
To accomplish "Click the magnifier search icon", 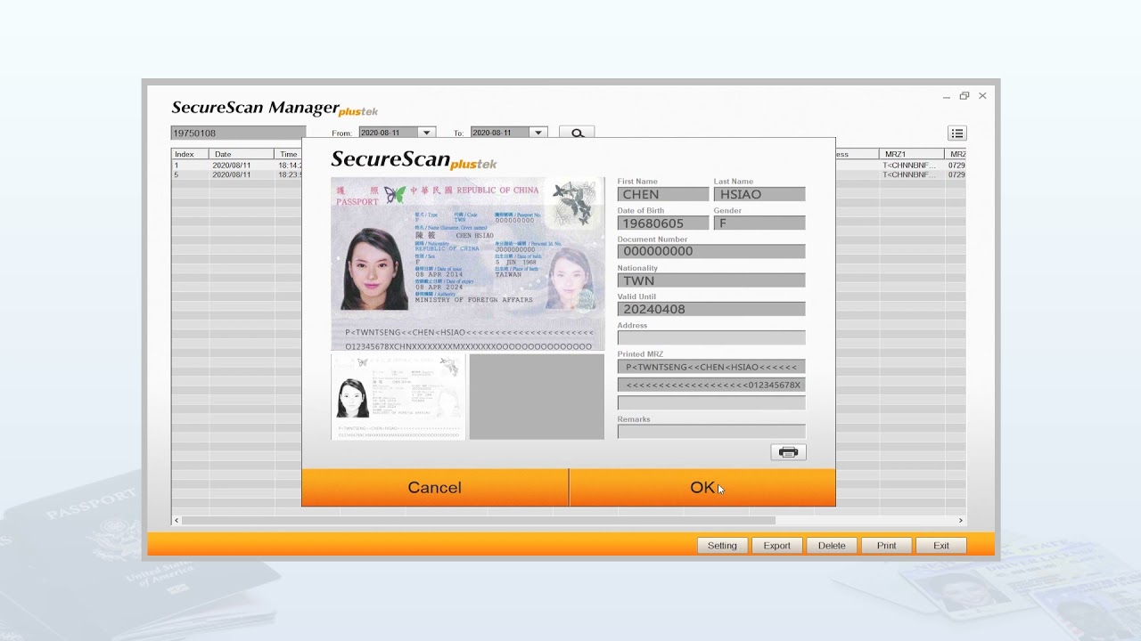I will tap(577, 133).
